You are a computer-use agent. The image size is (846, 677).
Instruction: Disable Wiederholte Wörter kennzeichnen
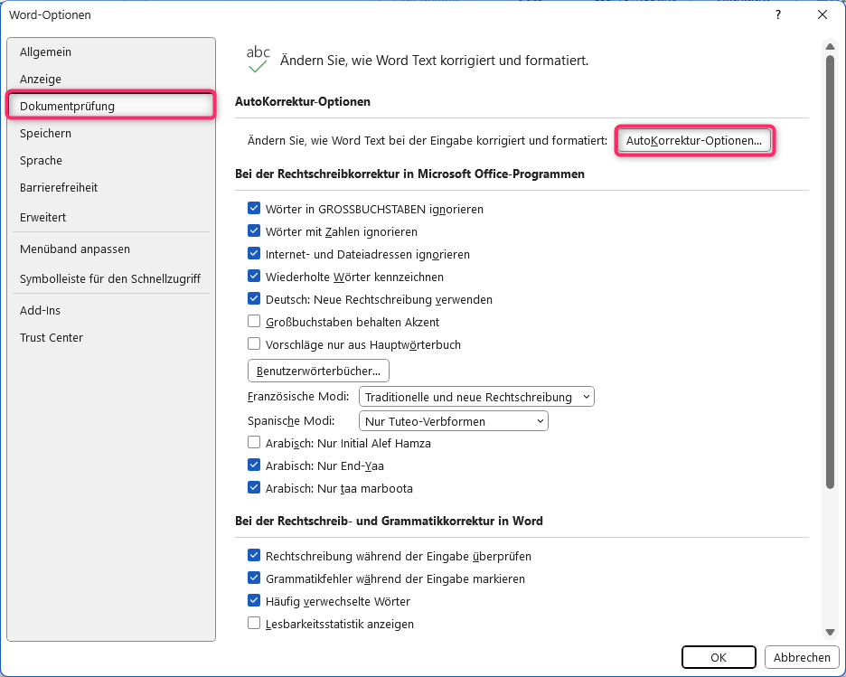pos(254,276)
